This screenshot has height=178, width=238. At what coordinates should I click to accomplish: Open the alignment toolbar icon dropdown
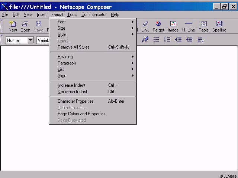tap(201, 40)
